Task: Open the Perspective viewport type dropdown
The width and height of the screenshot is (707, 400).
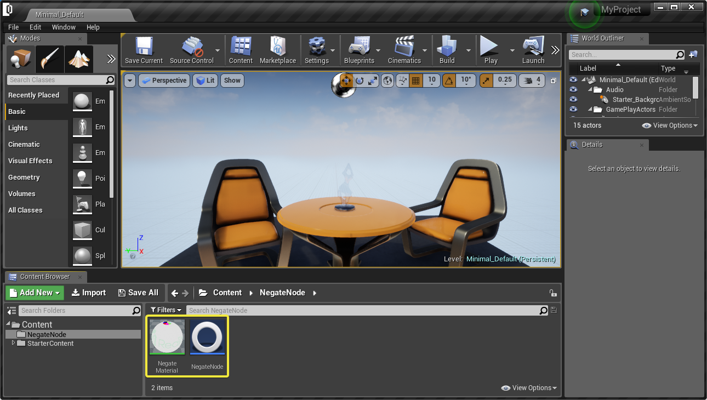Action: pos(164,81)
